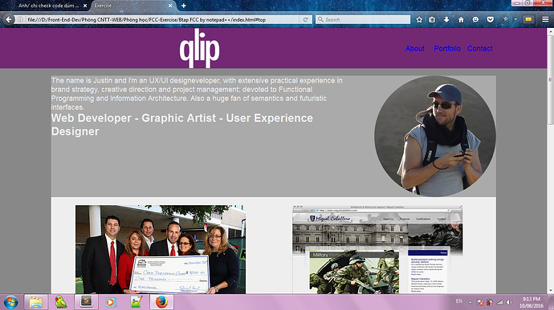Open the Contact navigation link
The height and width of the screenshot is (310, 554).
[480, 49]
